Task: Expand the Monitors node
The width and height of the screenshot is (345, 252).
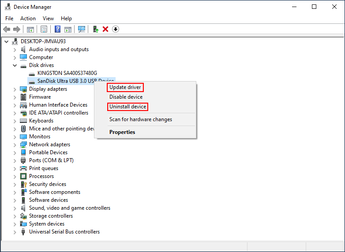Action: coord(15,137)
